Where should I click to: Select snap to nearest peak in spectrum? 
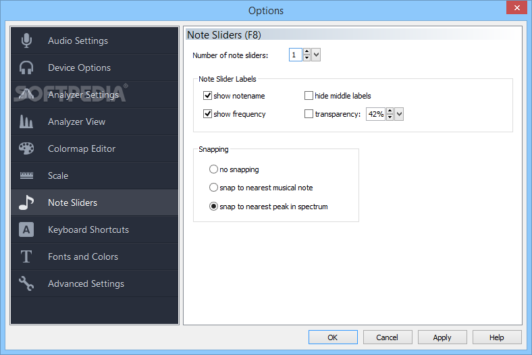point(213,206)
